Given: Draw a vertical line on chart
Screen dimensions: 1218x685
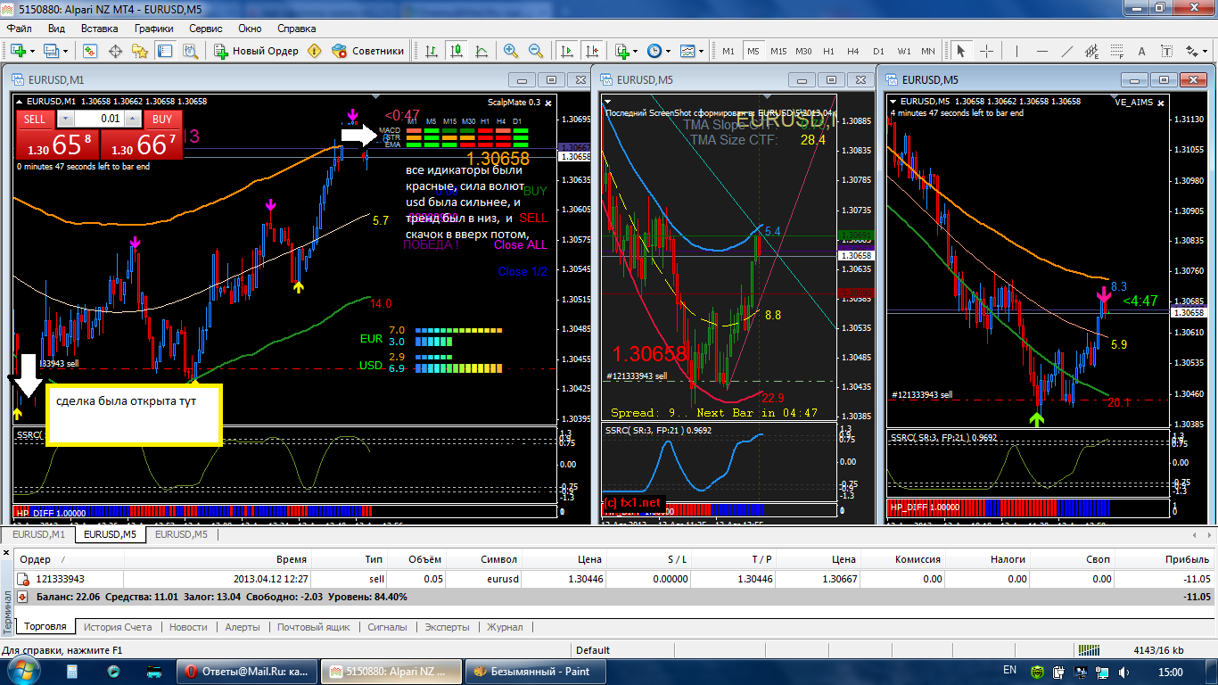Looking at the screenshot, I should point(1018,51).
